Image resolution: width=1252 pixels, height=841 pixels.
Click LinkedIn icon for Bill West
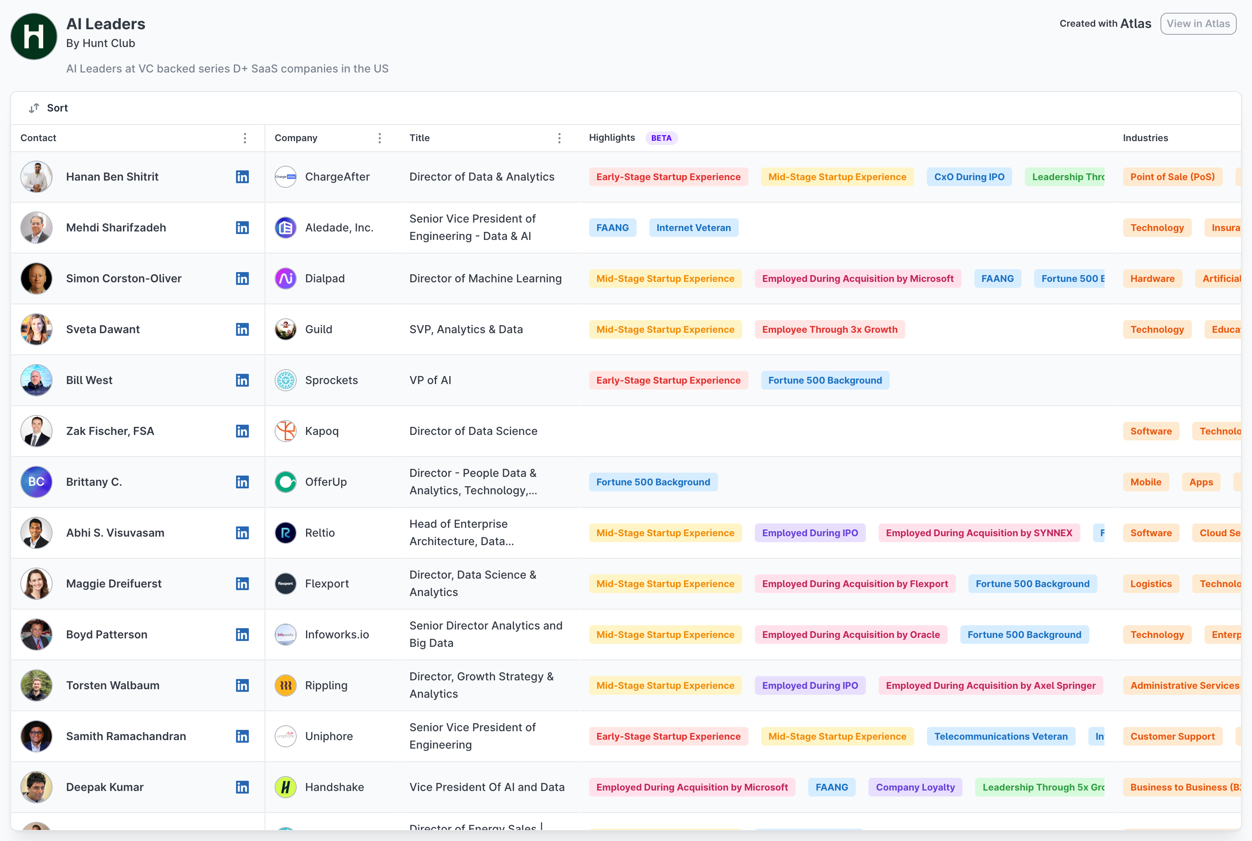[242, 380]
